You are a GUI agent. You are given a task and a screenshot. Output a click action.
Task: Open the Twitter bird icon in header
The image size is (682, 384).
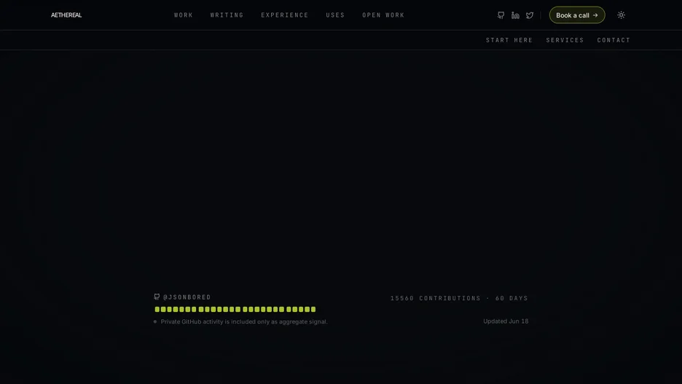click(x=529, y=15)
